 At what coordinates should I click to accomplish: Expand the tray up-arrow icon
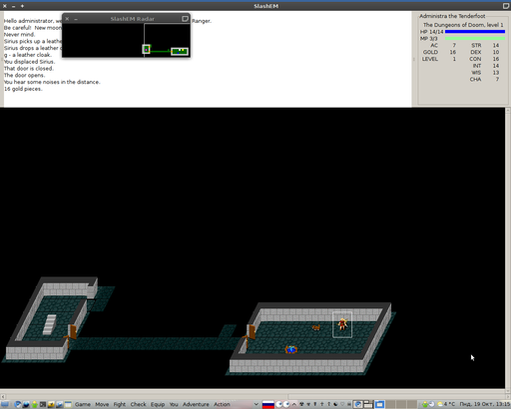(x=294, y=404)
